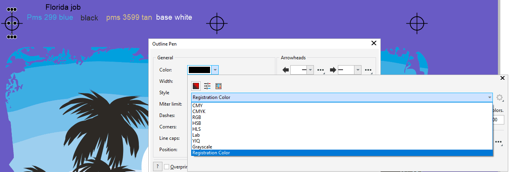Click the gear options icon beside color model
Screen dimensions: 509x172
tap(500, 97)
